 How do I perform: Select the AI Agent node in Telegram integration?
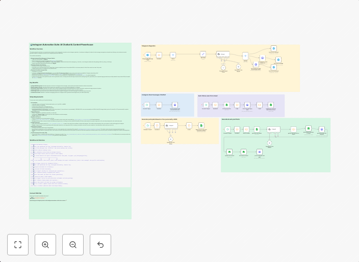223,54
